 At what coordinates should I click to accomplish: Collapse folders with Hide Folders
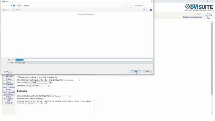pos(7,72)
